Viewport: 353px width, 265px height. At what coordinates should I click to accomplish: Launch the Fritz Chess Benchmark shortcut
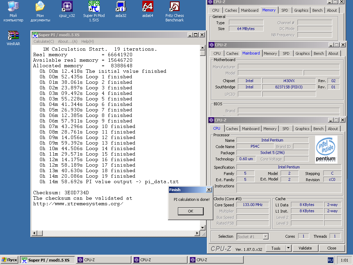(175, 11)
